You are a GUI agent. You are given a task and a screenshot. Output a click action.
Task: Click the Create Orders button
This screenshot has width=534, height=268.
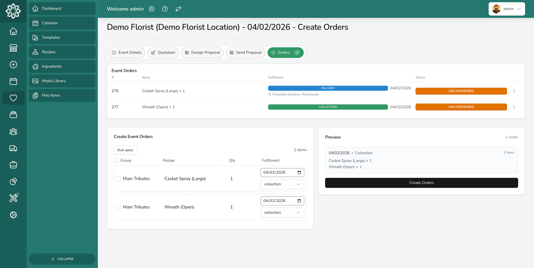[x=421, y=183]
